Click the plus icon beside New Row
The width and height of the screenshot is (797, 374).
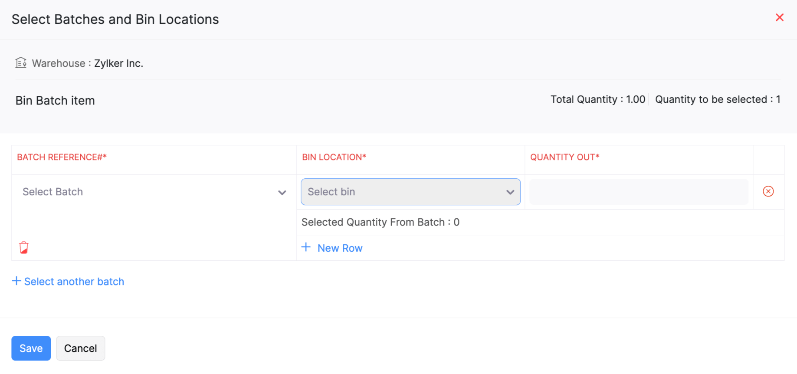tap(306, 247)
